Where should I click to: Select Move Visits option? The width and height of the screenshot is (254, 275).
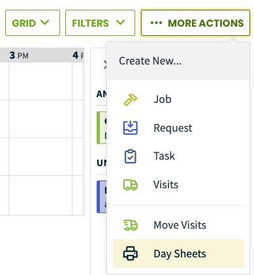178,225
